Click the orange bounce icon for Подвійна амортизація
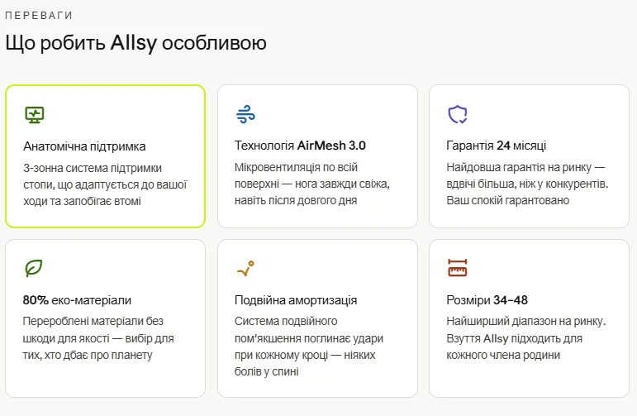The image size is (637, 416). coord(245,269)
